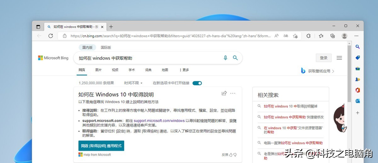Click the address bar URL

(x=170, y=36)
